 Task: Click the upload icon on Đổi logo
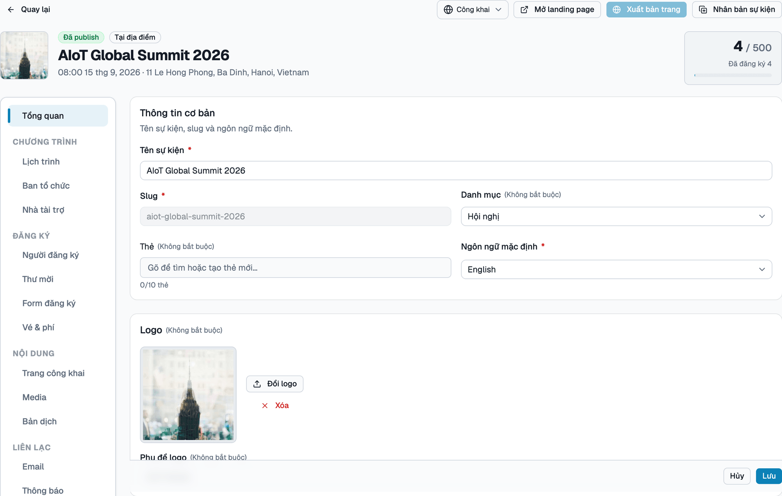[x=257, y=384]
